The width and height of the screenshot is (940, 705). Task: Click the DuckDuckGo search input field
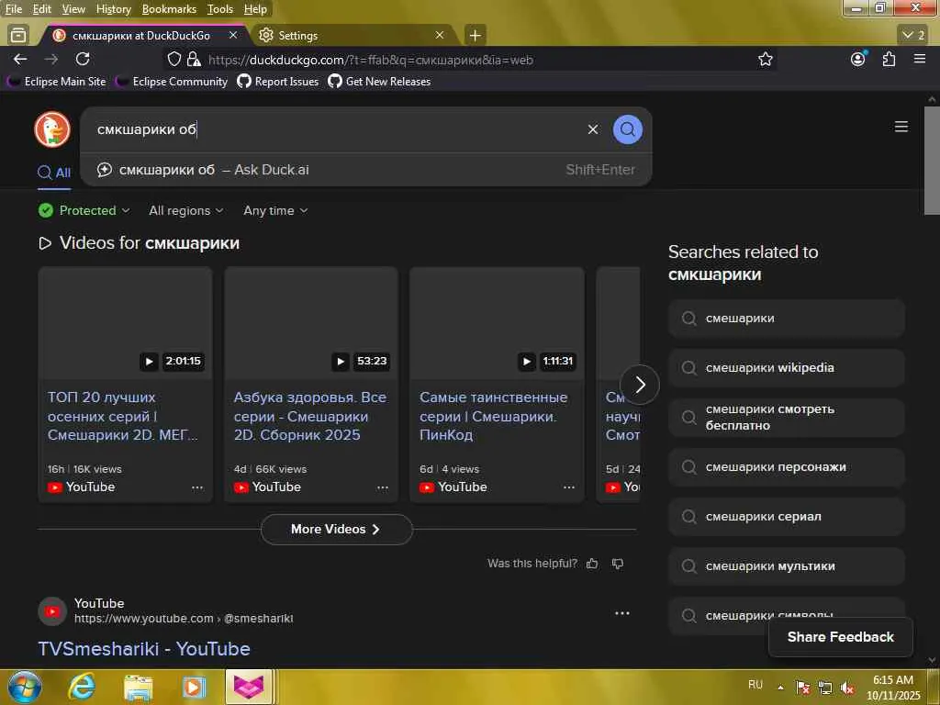point(336,129)
